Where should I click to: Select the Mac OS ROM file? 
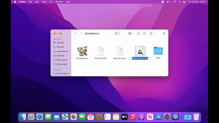[101, 51]
